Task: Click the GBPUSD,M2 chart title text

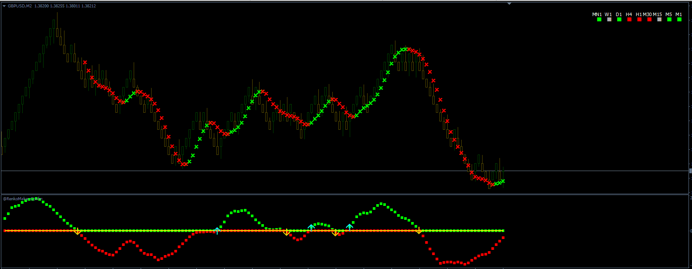Action: click(20, 6)
